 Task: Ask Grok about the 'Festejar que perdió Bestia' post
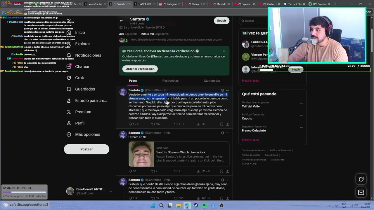tap(222, 180)
